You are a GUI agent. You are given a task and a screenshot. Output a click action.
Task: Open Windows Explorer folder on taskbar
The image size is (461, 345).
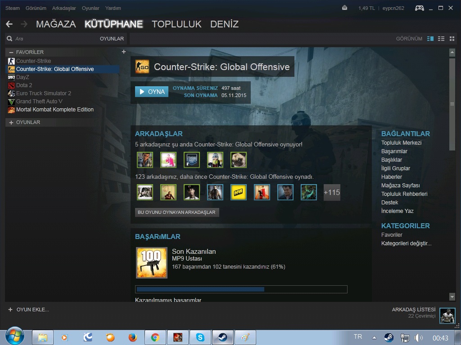43,337
